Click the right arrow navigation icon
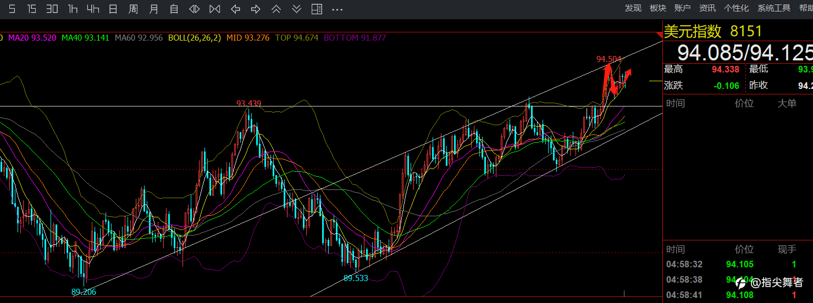This screenshot has height=303, width=813. 256,9
